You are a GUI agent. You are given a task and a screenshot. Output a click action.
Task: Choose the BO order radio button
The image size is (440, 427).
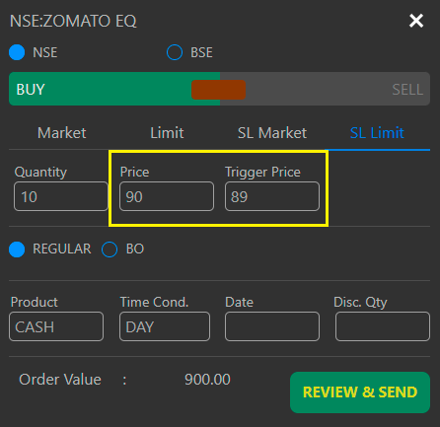coord(110,249)
